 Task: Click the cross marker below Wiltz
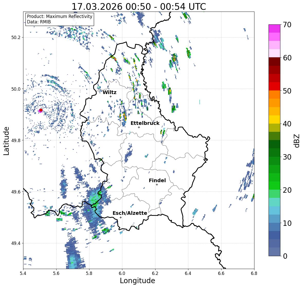click(x=111, y=96)
